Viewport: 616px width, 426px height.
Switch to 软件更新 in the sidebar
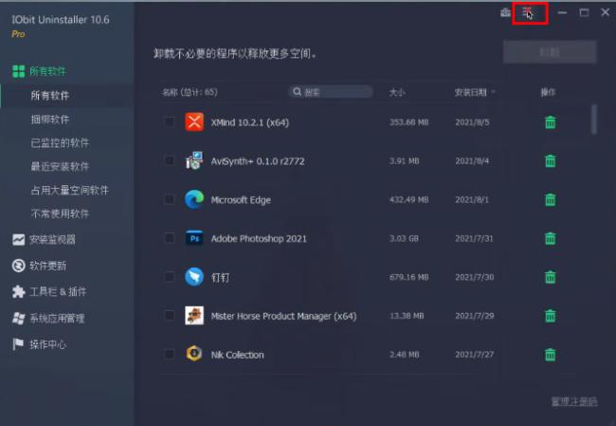47,266
